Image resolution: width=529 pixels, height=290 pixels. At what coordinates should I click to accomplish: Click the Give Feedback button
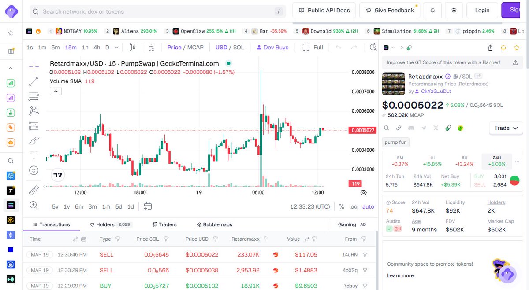pyautogui.click(x=390, y=10)
